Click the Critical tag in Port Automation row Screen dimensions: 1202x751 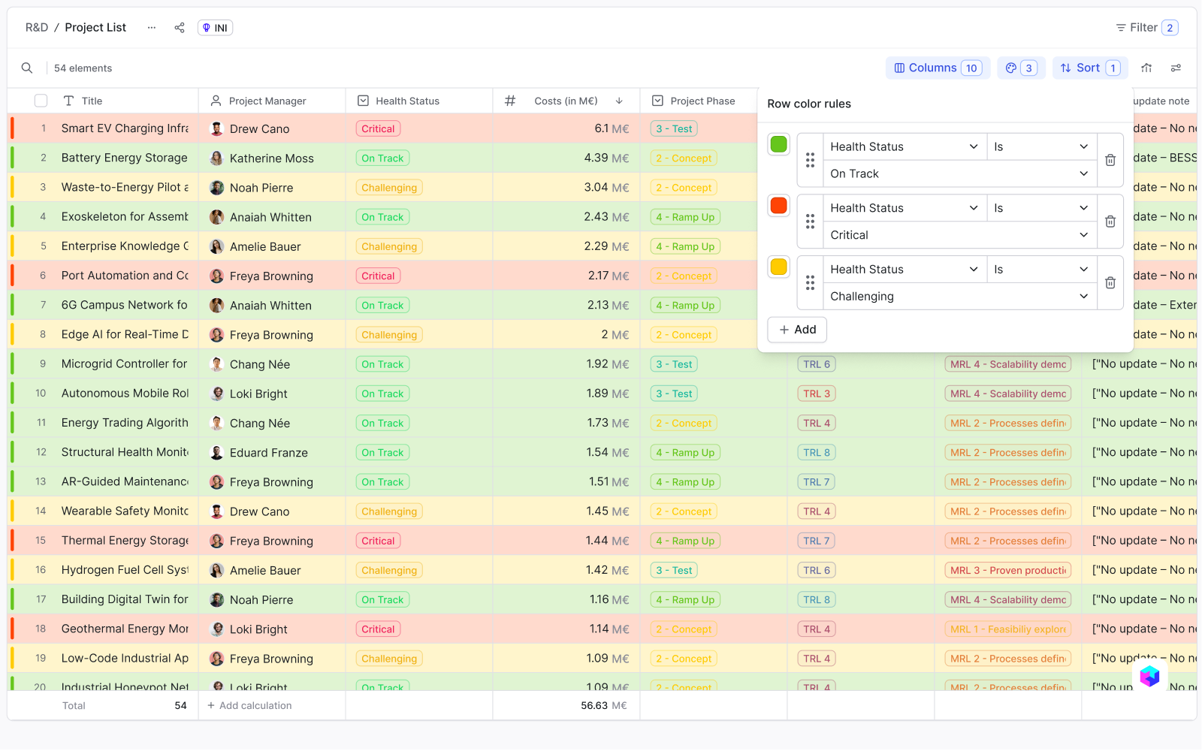378,276
